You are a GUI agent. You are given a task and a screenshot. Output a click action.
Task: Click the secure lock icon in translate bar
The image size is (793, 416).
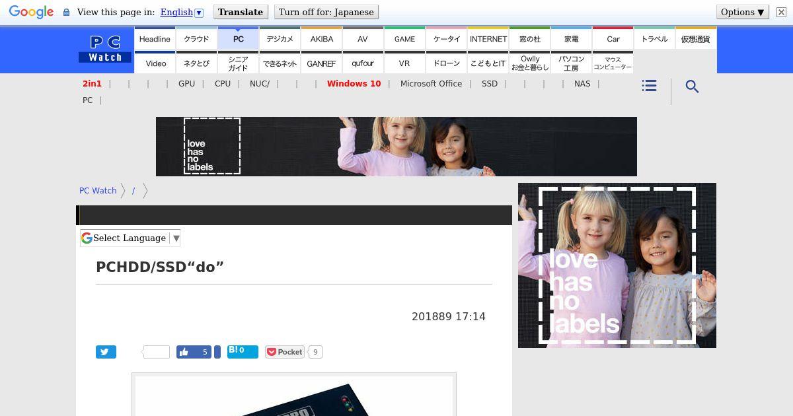coord(66,13)
